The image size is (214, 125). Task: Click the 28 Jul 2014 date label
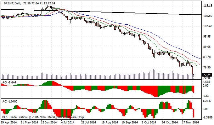coord(89,122)
